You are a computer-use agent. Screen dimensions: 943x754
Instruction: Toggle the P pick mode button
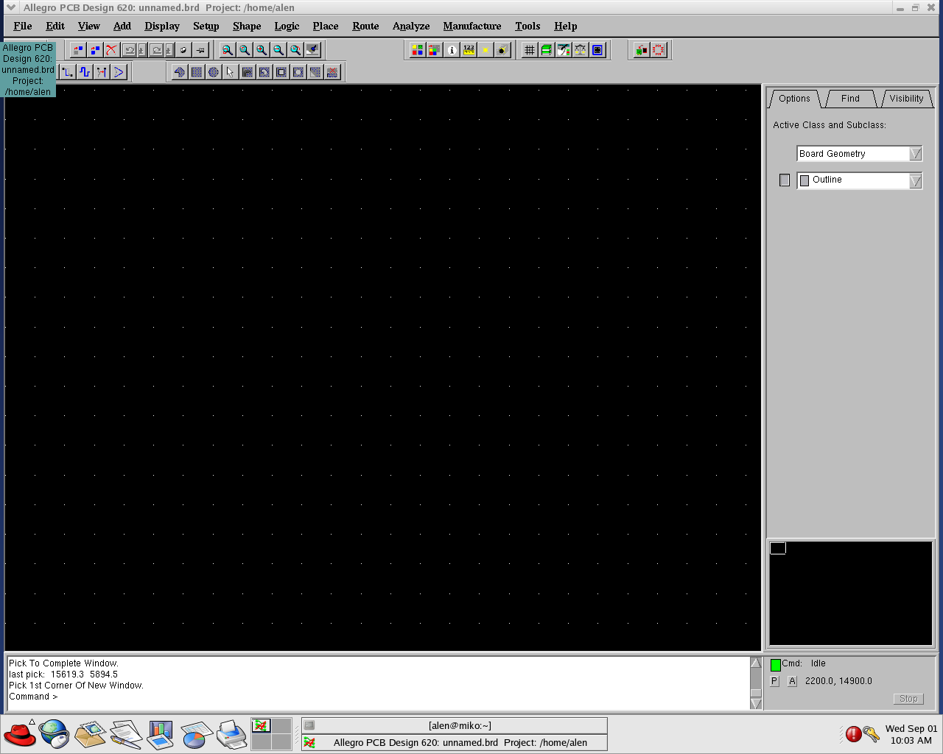pyautogui.click(x=774, y=681)
